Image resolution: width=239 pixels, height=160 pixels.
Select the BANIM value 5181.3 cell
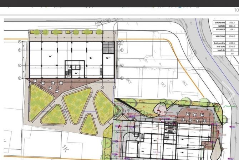[x=232, y=26]
